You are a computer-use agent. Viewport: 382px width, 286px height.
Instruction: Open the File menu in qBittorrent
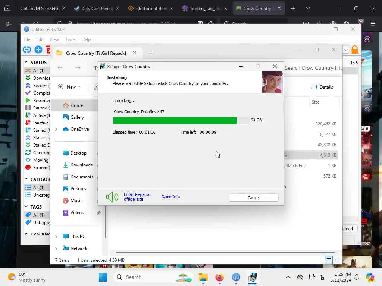pos(27,39)
